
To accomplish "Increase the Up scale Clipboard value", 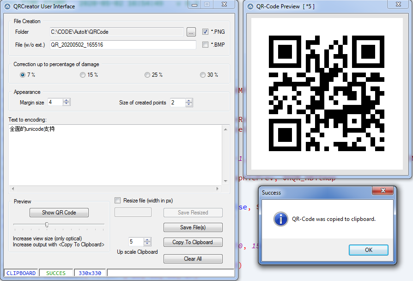I will point(147,239).
